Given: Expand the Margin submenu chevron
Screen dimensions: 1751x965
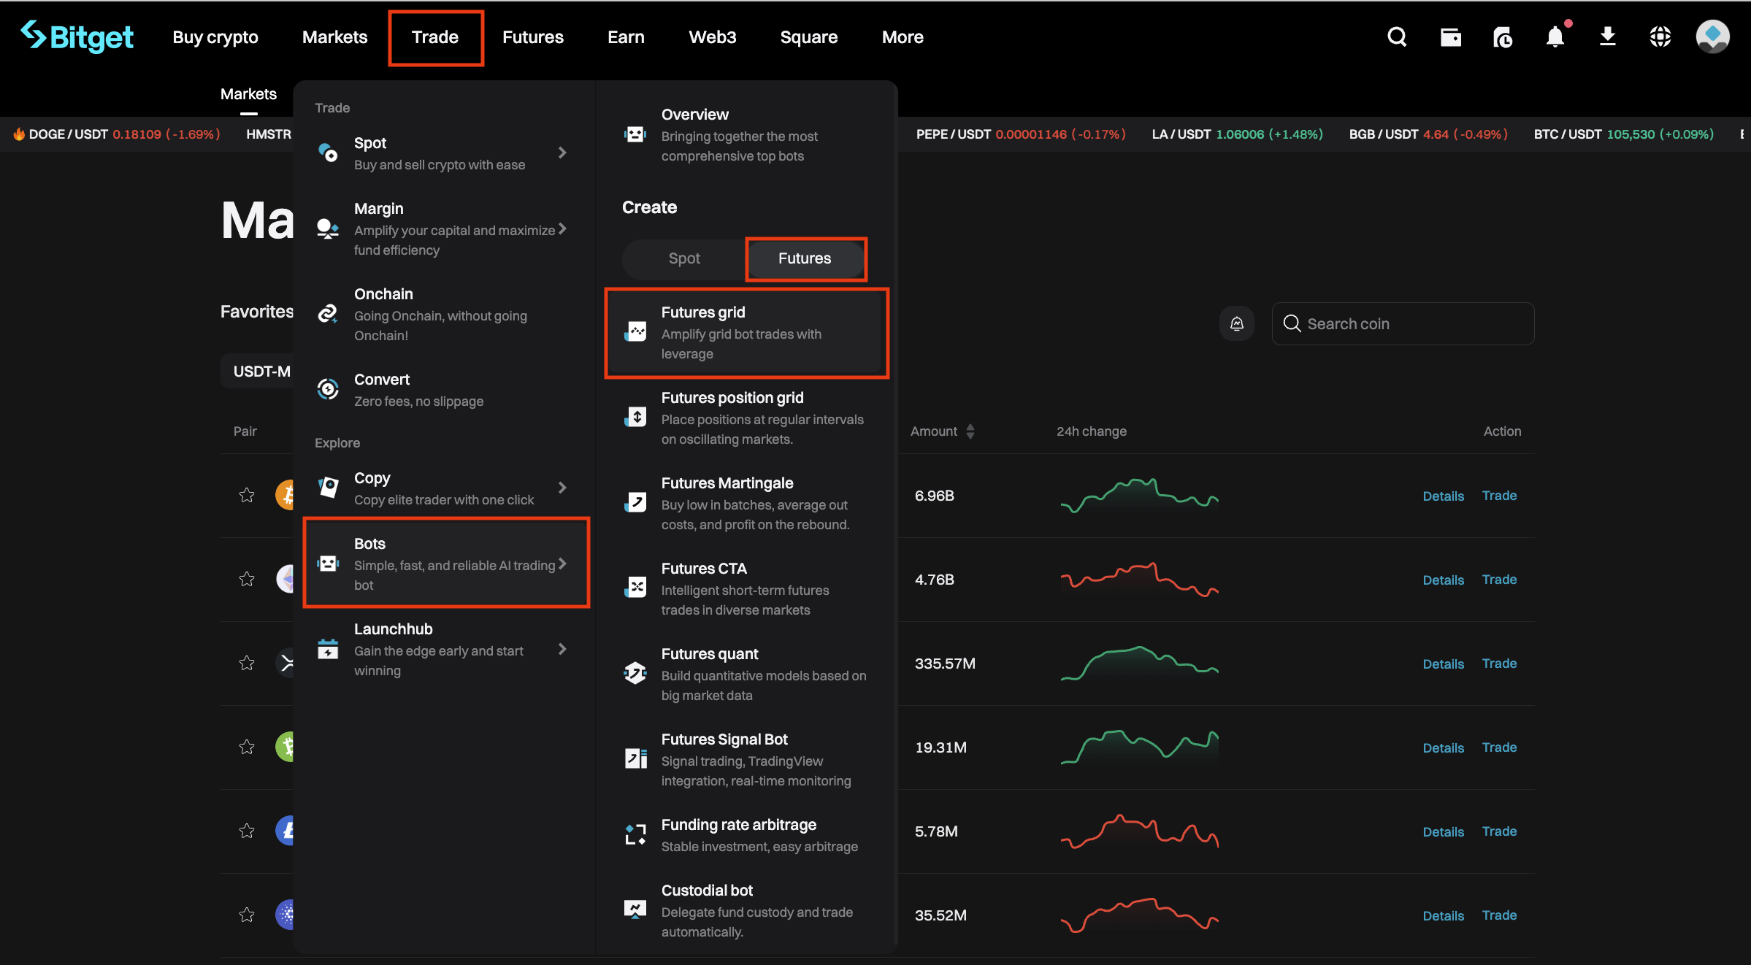Looking at the screenshot, I should tap(562, 228).
